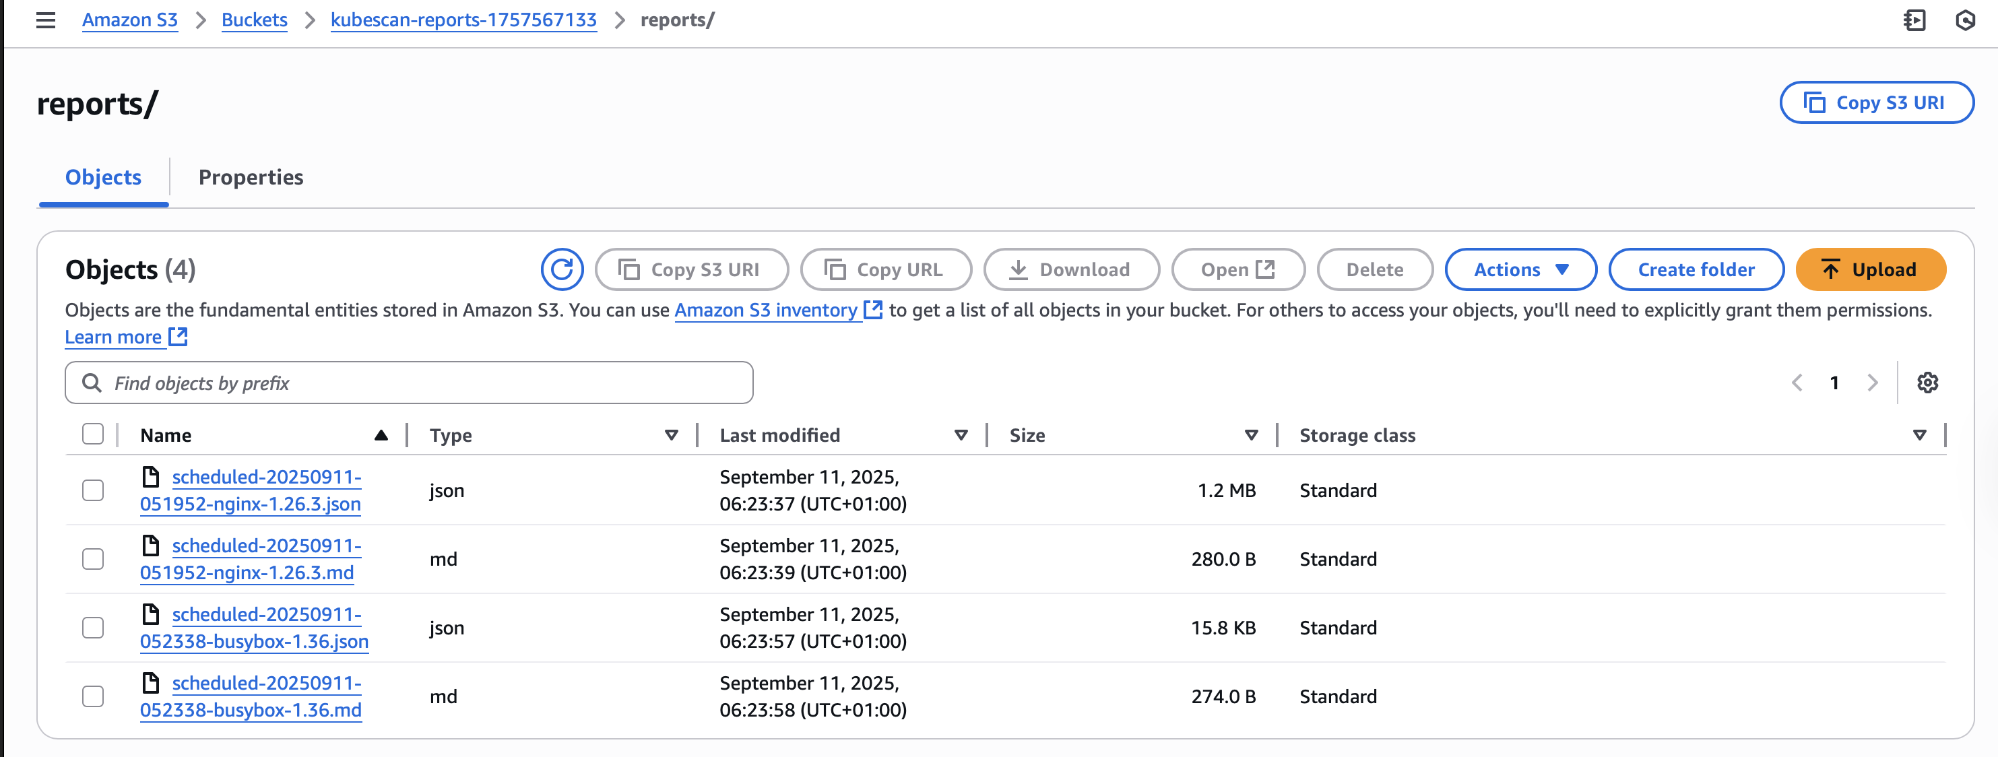The height and width of the screenshot is (757, 1998).
Task: Sort by Type column arrow
Action: pyautogui.click(x=672, y=435)
